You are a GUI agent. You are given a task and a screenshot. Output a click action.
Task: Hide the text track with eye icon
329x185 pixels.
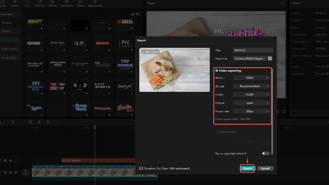tap(10, 160)
